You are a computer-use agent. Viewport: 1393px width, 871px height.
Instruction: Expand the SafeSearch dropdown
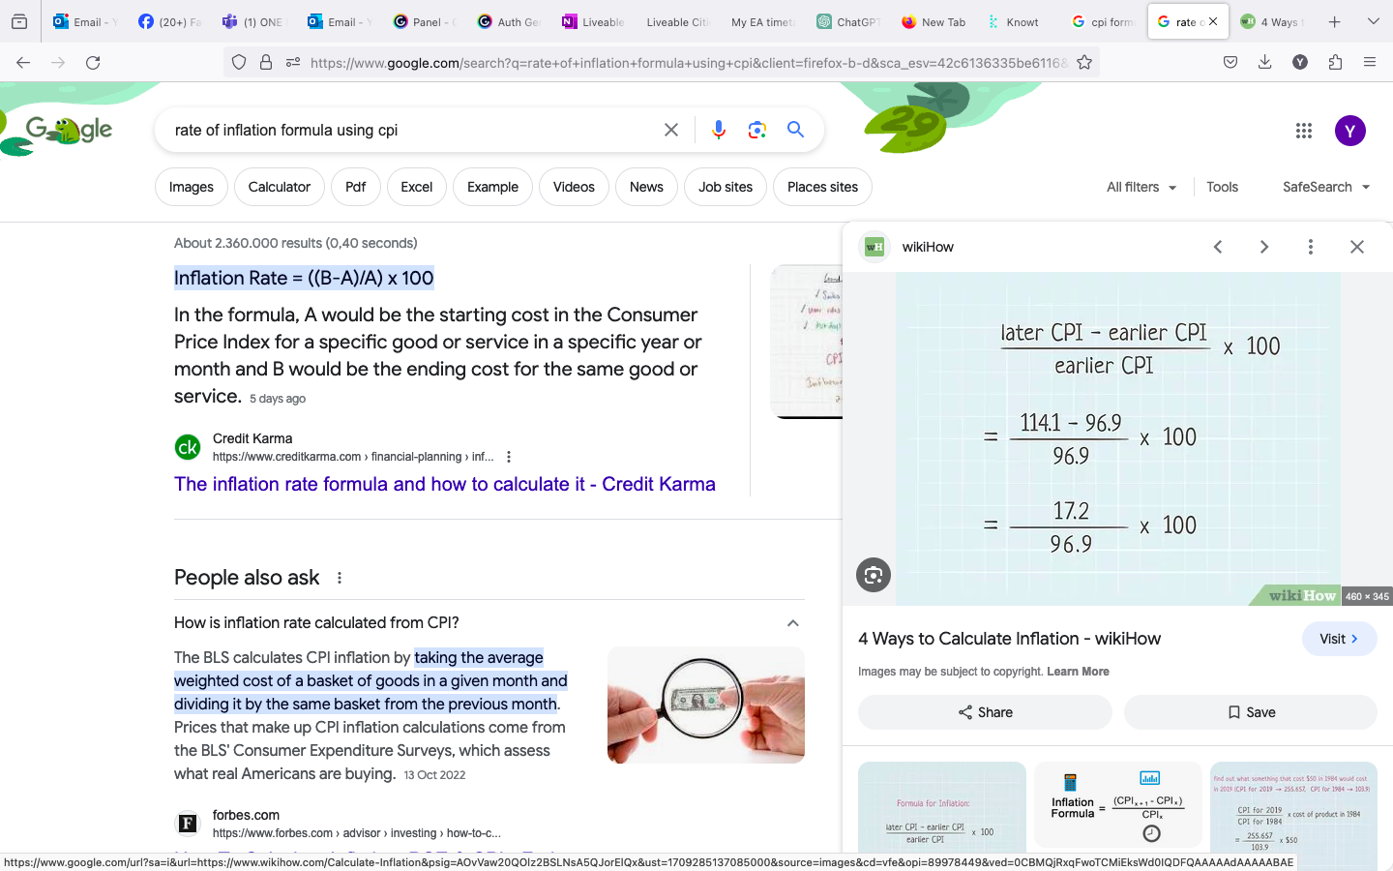(x=1325, y=187)
